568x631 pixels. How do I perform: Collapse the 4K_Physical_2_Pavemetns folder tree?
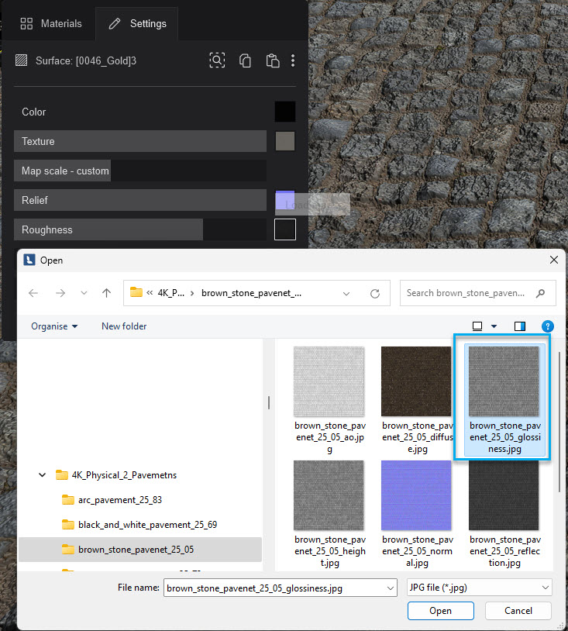click(x=42, y=475)
